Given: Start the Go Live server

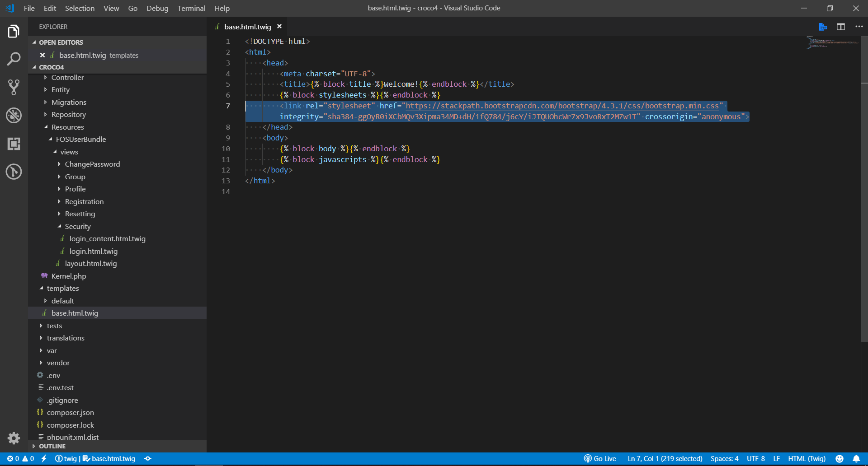Looking at the screenshot, I should [600, 459].
